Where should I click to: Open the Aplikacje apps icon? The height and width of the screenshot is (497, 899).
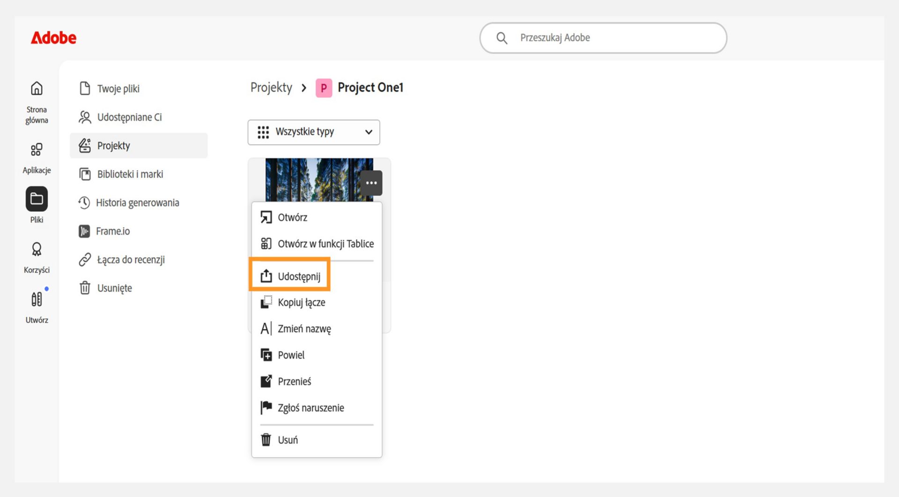(x=37, y=149)
